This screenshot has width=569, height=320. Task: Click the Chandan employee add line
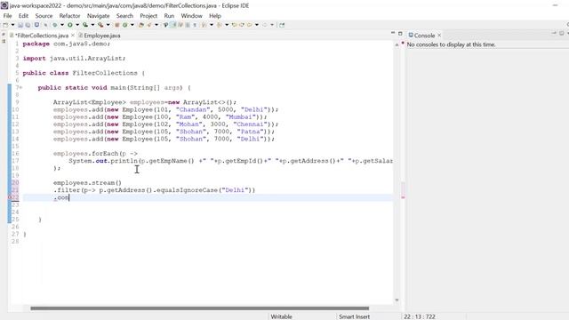point(165,109)
